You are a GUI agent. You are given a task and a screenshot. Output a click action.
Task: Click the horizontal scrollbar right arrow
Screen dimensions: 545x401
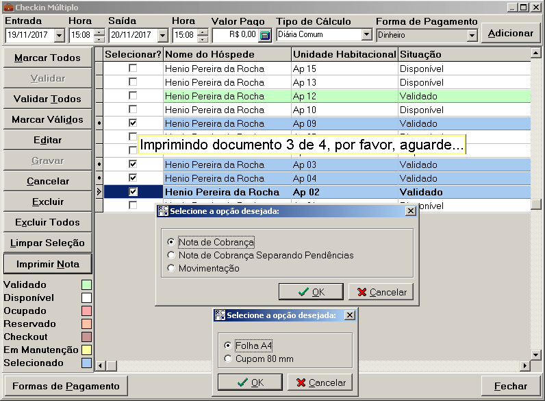[x=525, y=365]
